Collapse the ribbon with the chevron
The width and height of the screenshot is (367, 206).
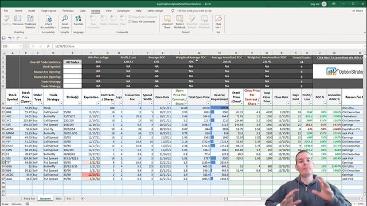(365, 33)
